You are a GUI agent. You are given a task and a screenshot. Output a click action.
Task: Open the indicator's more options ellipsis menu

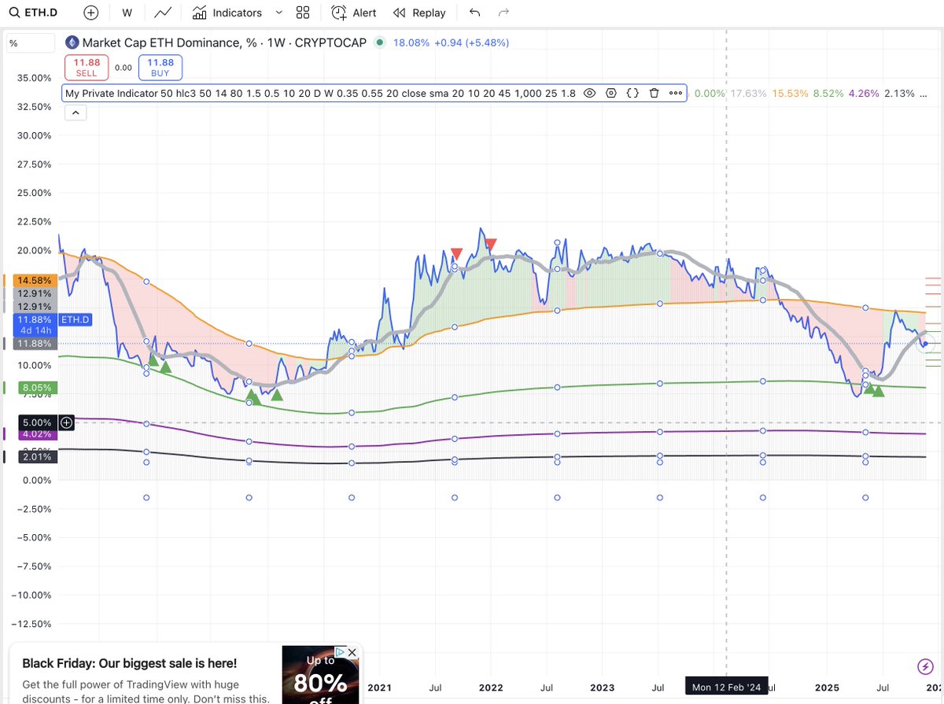[674, 93]
